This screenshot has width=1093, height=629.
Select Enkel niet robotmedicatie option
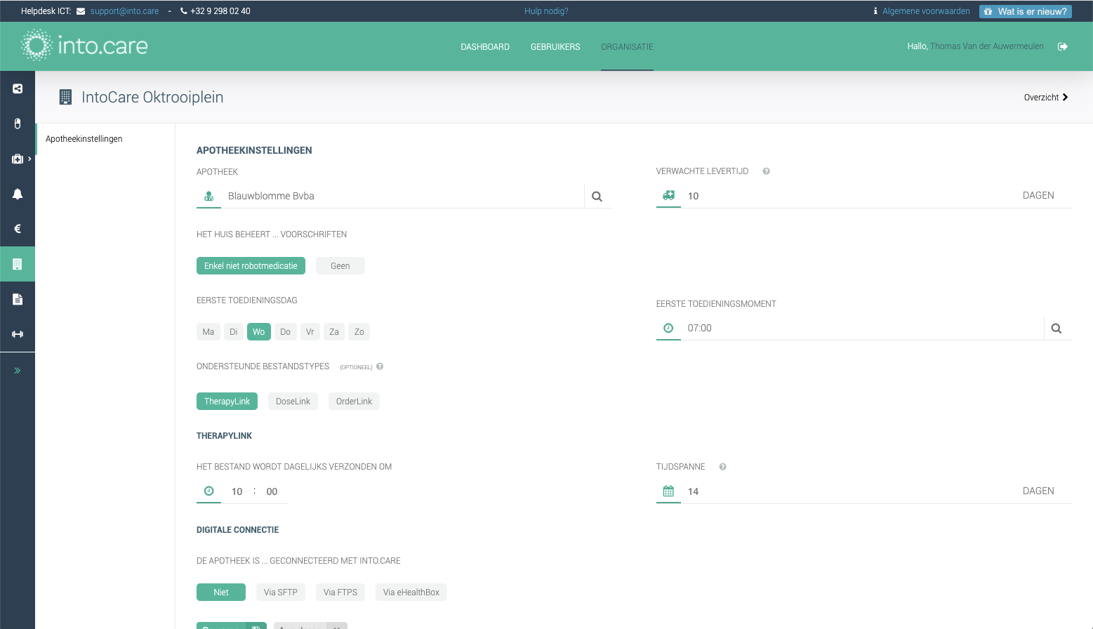coord(251,266)
